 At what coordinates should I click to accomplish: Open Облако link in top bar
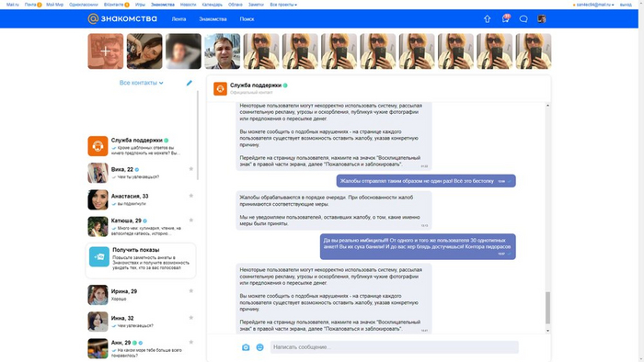click(x=236, y=5)
